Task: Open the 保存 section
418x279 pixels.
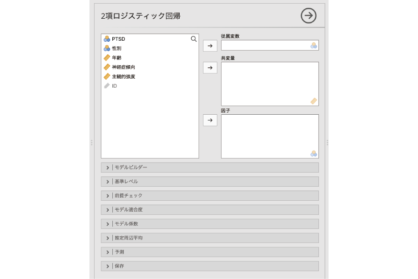Action: [209, 266]
